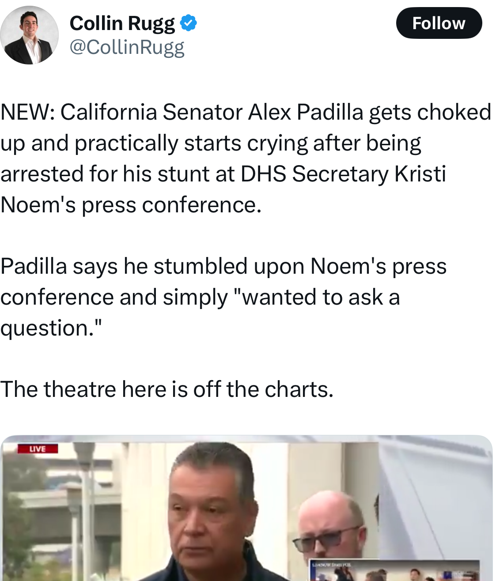The height and width of the screenshot is (581, 496).
Task: Click the red LIVE badge on video
Action: tap(38, 449)
